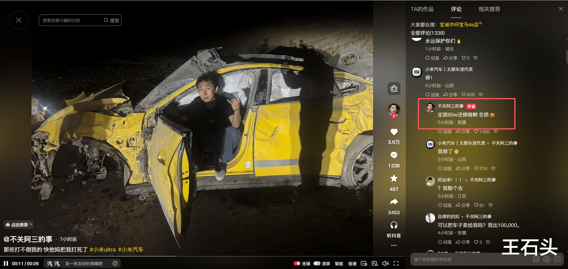Select the 评论 tab
The image size is (568, 269).
456,9
